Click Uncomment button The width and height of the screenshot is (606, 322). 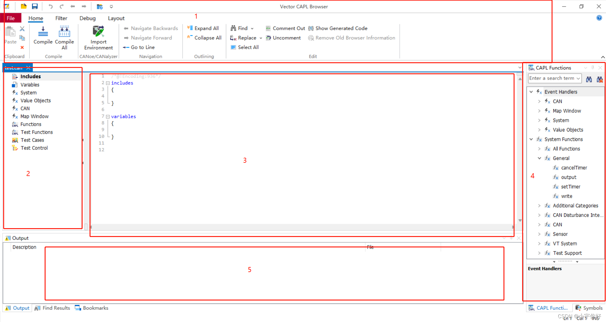pyautogui.click(x=283, y=38)
